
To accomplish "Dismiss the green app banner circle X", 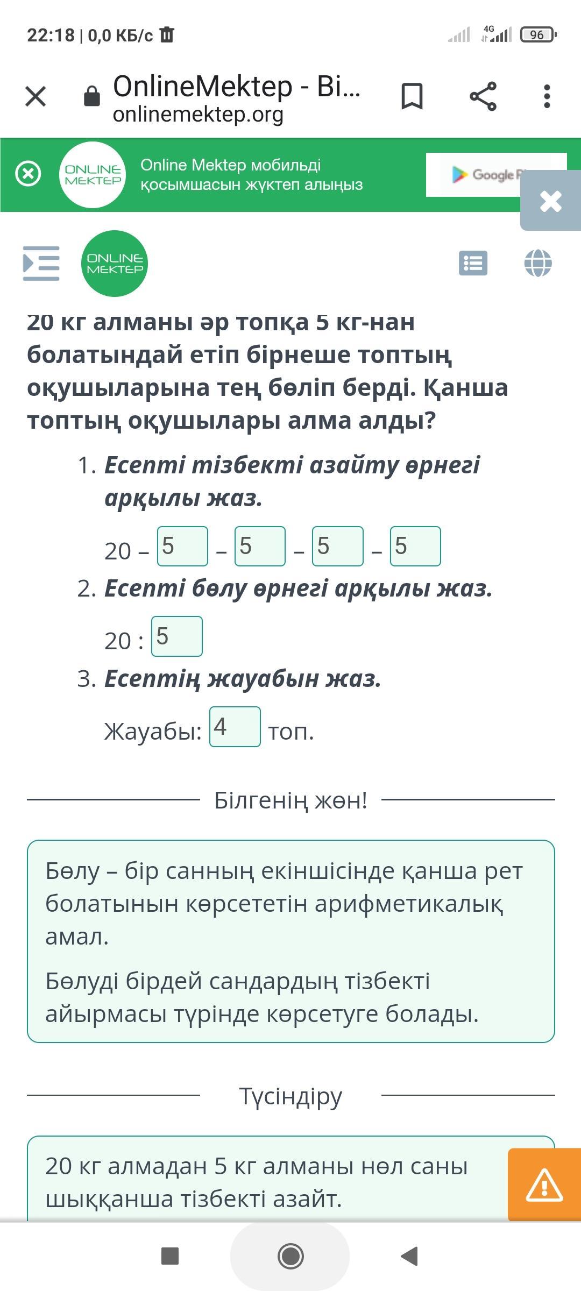I will [28, 174].
